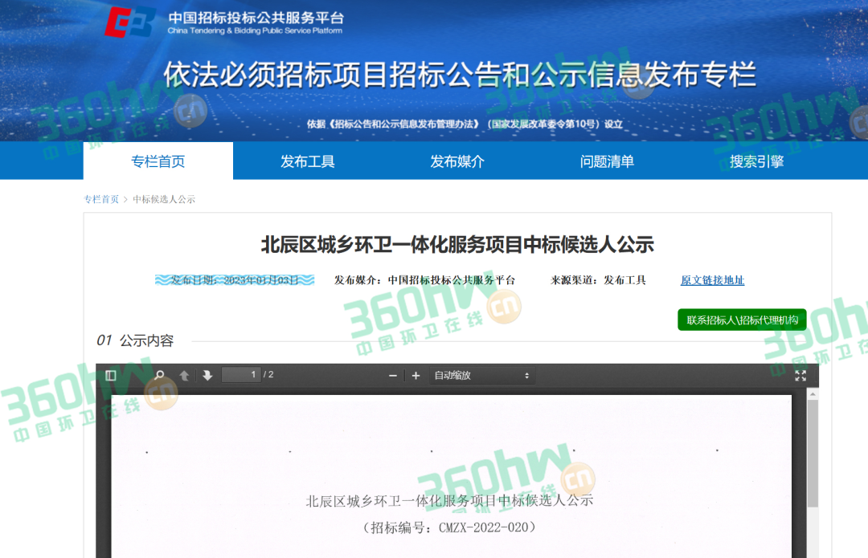Click the 专栏首页 breadcrumb link

(x=100, y=199)
